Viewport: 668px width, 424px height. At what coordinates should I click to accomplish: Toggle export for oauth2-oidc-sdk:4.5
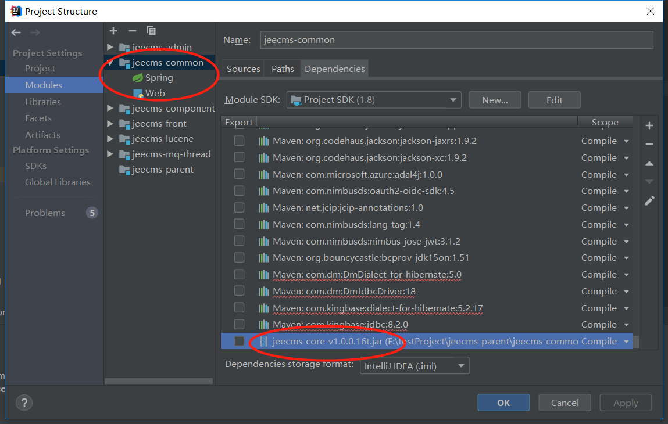point(240,191)
